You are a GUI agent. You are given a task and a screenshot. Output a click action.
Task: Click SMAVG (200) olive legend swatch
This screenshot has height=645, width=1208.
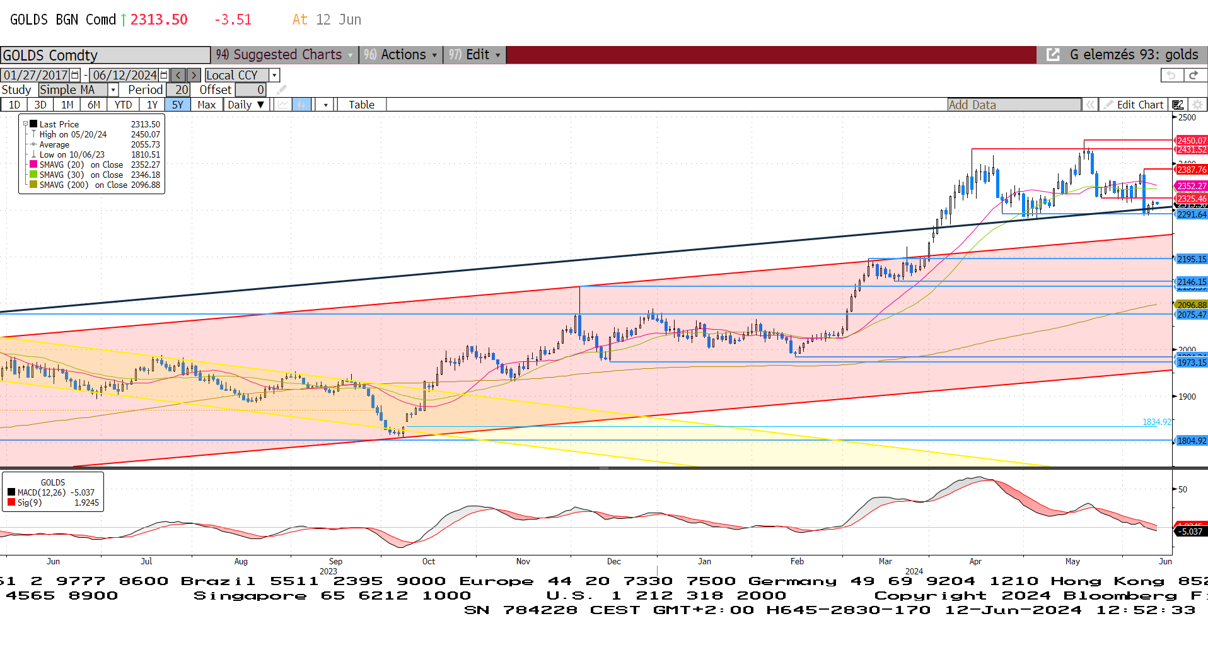click(x=33, y=185)
